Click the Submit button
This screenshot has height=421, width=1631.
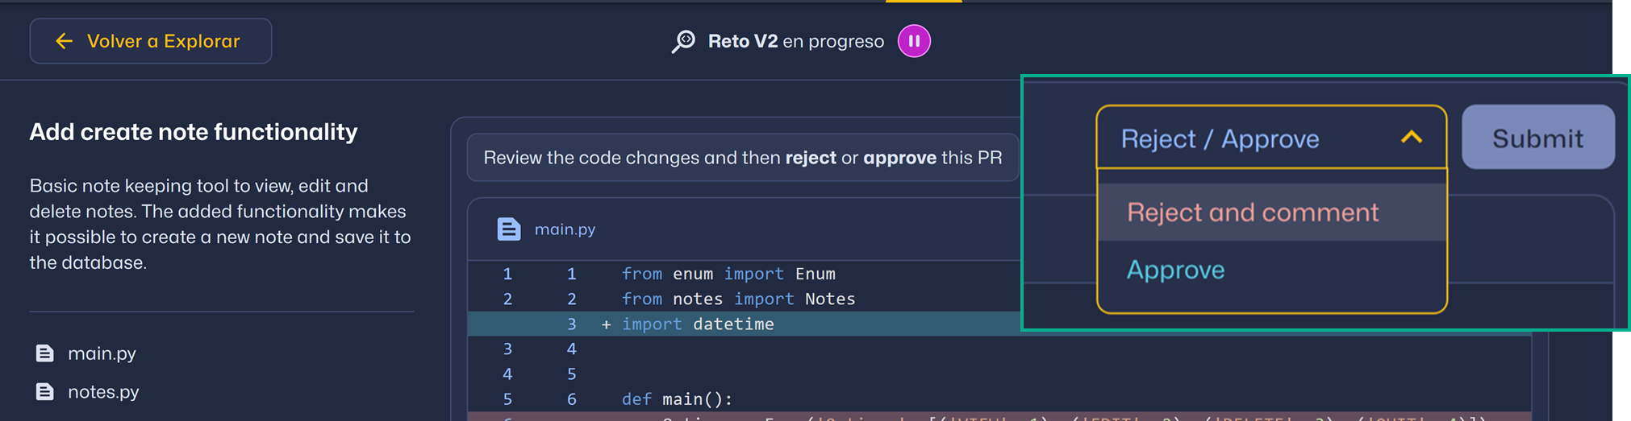click(1537, 138)
